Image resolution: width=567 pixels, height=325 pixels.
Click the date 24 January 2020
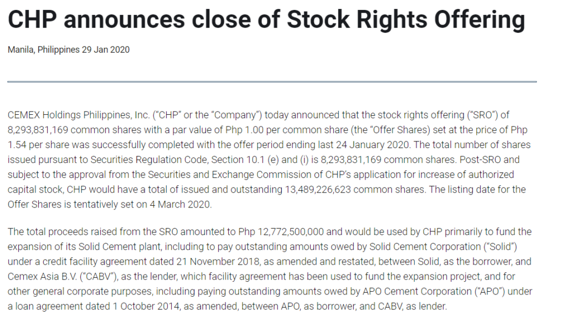[x=373, y=145]
